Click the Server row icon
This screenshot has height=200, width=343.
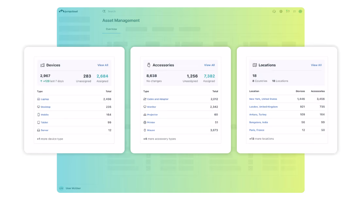[x=39, y=130]
